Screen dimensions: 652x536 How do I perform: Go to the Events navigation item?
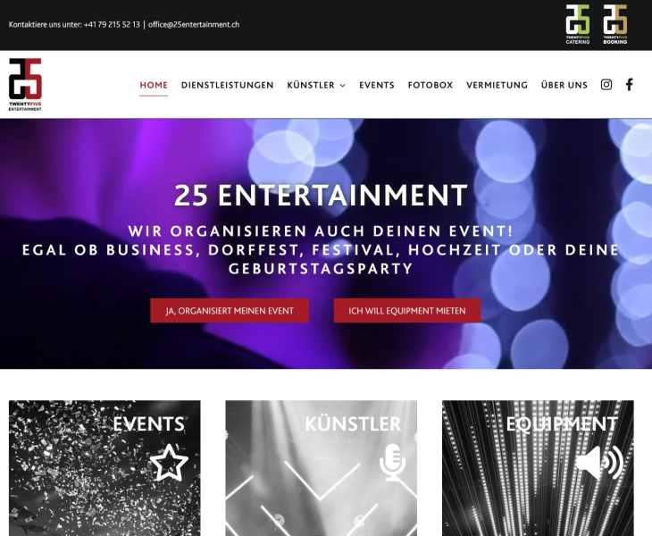(377, 85)
